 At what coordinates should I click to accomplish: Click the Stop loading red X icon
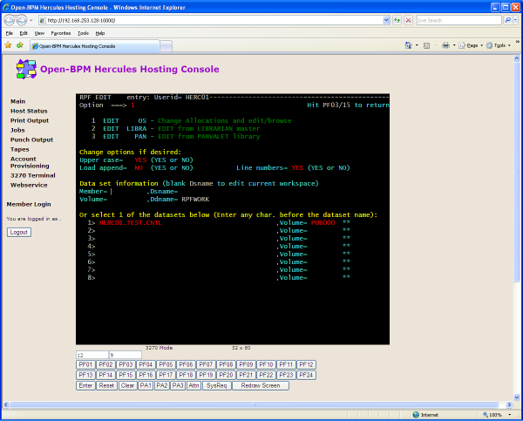[x=408, y=20]
